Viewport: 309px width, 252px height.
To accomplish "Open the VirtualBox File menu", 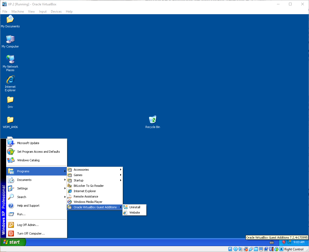I will [5, 12].
